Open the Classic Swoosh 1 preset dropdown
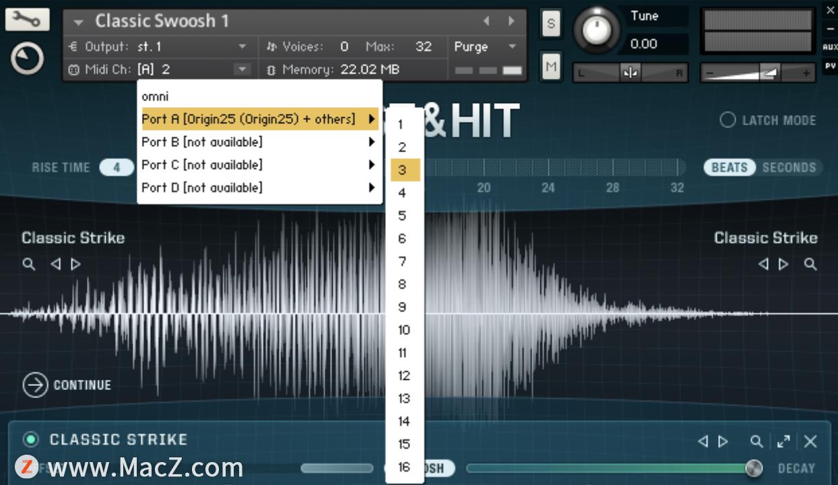 162,21
